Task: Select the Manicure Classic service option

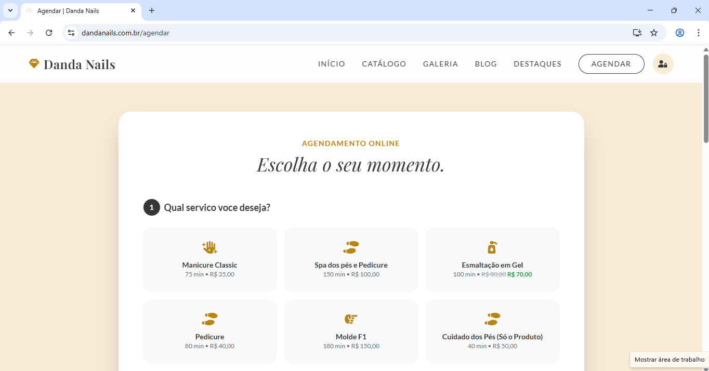Action: [209, 260]
